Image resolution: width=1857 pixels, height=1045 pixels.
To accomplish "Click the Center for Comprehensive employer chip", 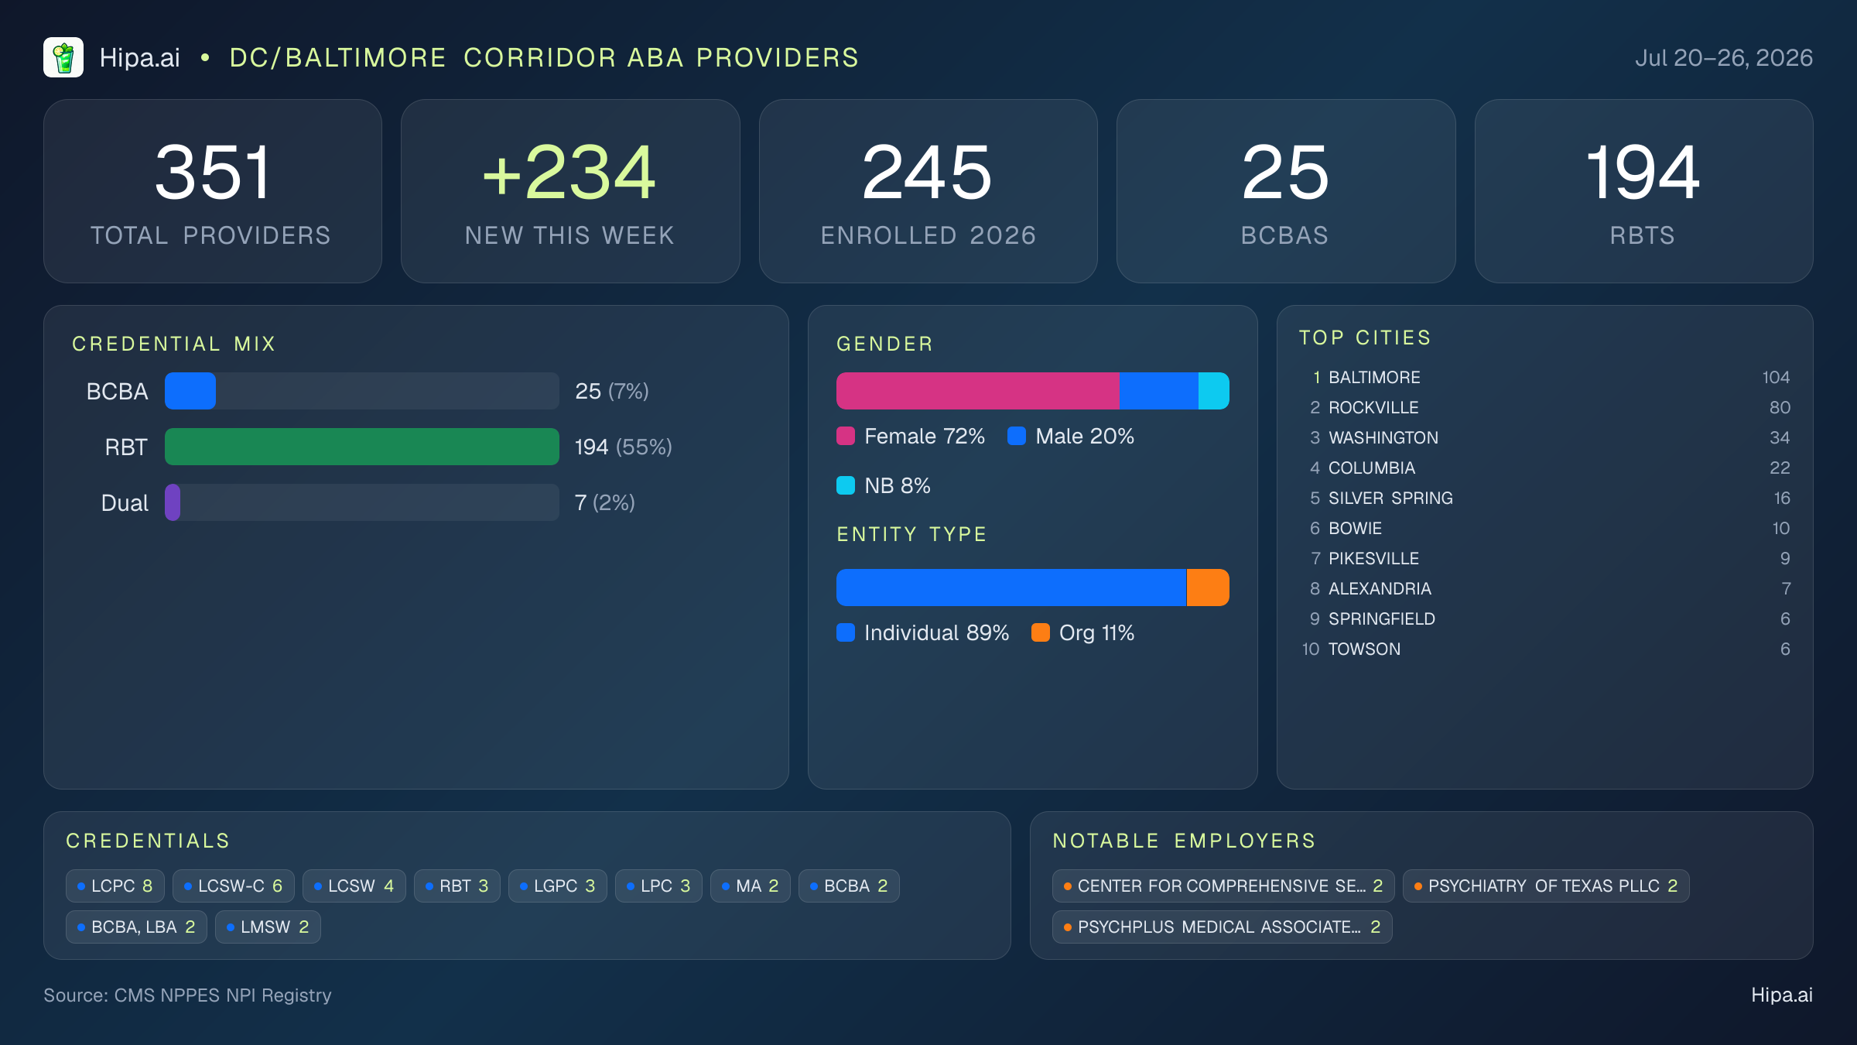I will [1223, 886].
